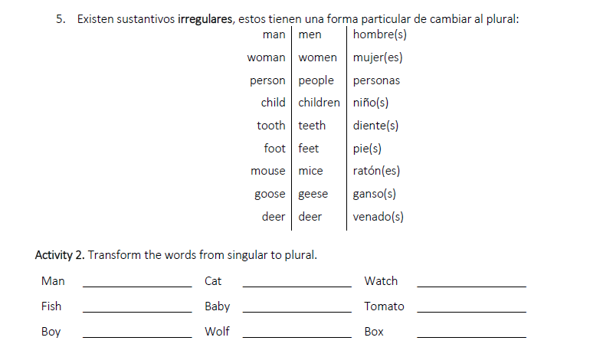Click the Spanish translation "venado(s)"
This screenshot has height=357, width=603.
tap(378, 217)
